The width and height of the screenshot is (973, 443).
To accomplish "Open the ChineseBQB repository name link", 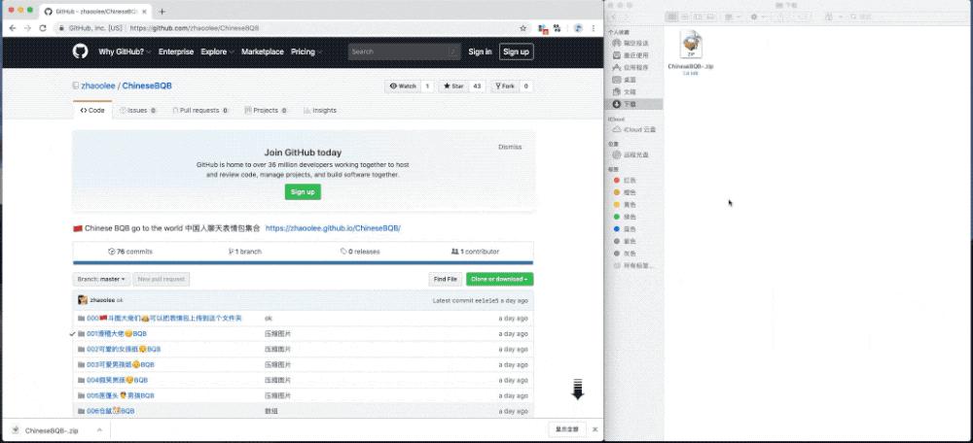I will 147,86.
